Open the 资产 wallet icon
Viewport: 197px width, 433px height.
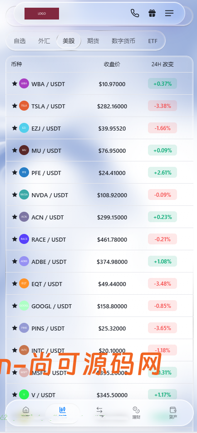click(173, 413)
